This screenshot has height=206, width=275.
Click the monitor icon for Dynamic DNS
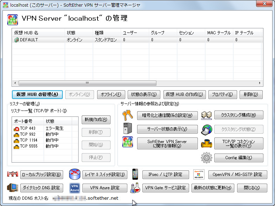point(13,187)
